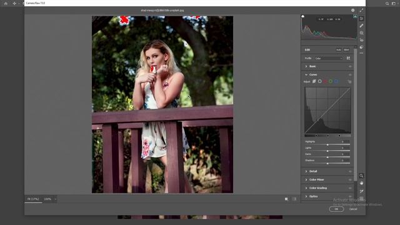Toggle shadow clipping warning in histogram

[302, 16]
